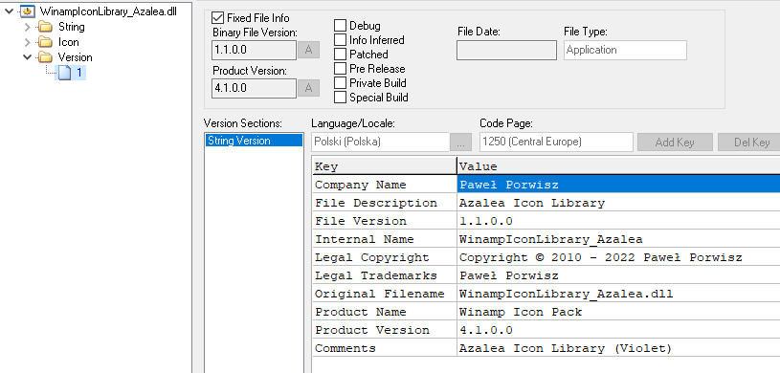Click the value WinampIconLibrary_Azalea.dll in Original Filename row
This screenshot has width=780, height=373.
tap(618, 294)
